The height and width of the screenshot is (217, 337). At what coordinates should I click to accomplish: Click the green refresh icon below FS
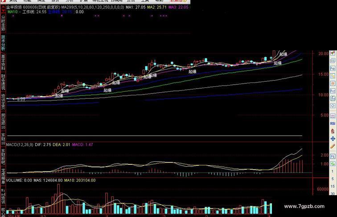pyautogui.click(x=333, y=164)
